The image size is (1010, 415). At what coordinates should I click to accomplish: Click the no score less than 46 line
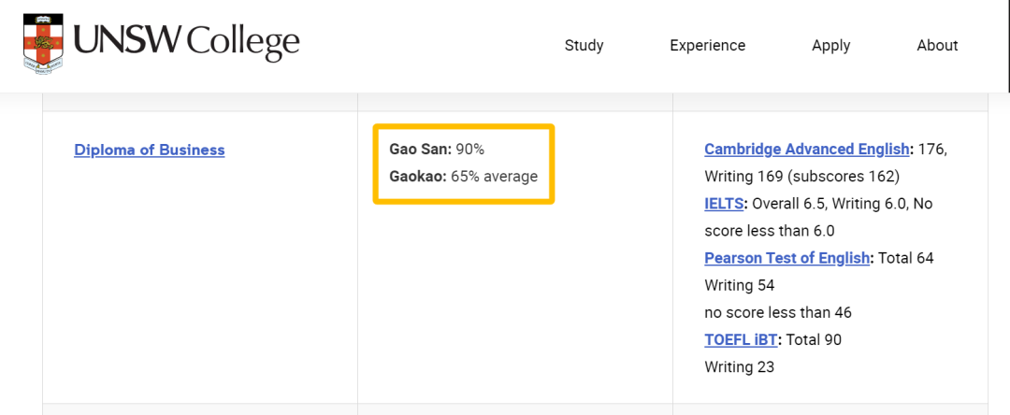tap(778, 313)
